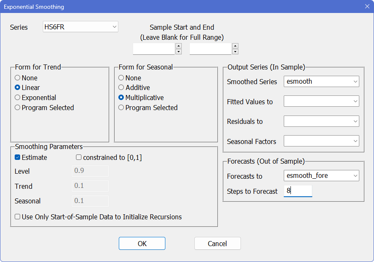This screenshot has height=262, width=374.
Task: Close the Exponential Smoothing dialog
Action: click(367, 7)
